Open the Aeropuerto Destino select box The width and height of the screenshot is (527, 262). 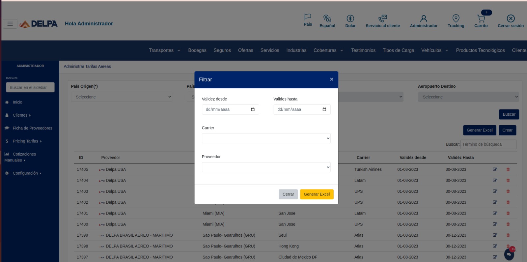coord(468,97)
